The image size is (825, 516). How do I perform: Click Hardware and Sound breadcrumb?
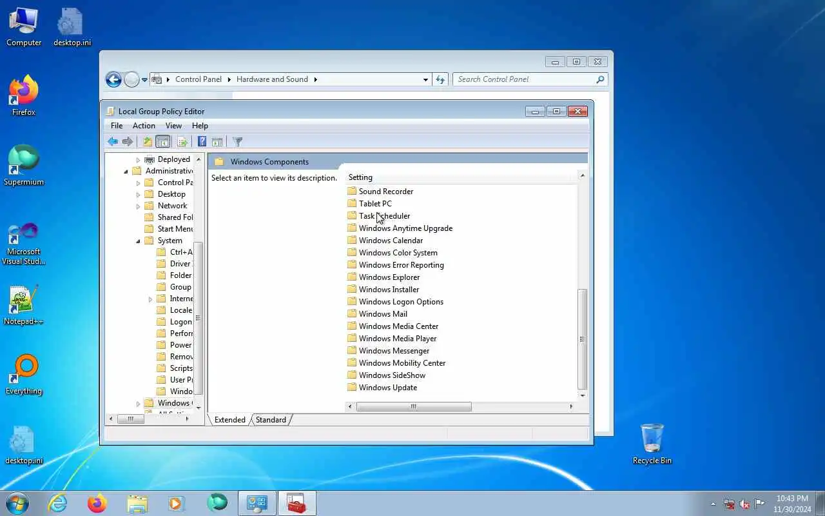(x=272, y=79)
